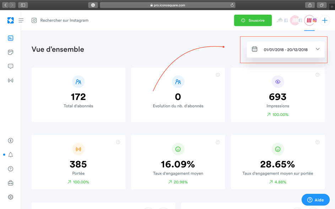
Task: Open the Conversations speech bubble icon
Action: coord(10,66)
